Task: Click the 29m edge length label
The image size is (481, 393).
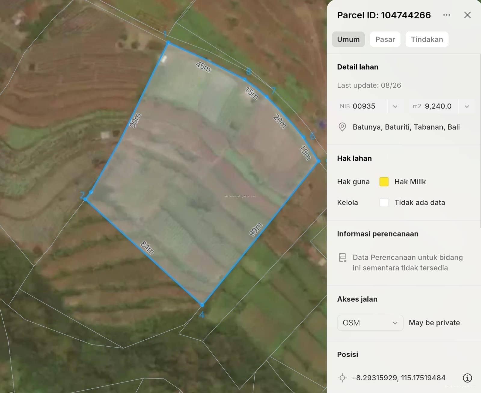Action: tap(280, 121)
